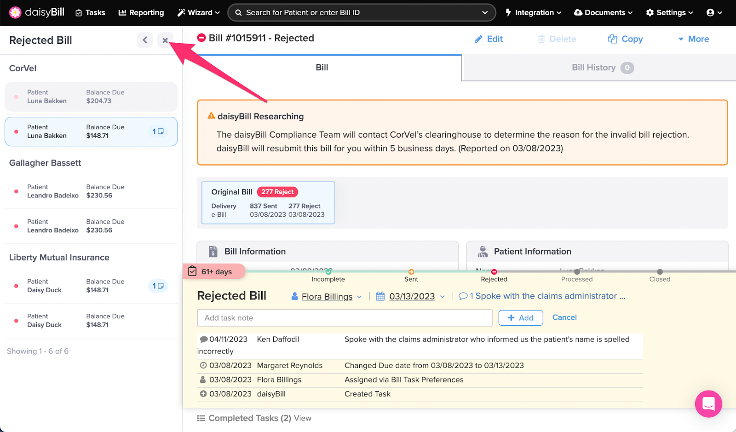This screenshot has height=432, width=736.
Task: Click the daisyBill 'Created Task' row
Action: 420,394
